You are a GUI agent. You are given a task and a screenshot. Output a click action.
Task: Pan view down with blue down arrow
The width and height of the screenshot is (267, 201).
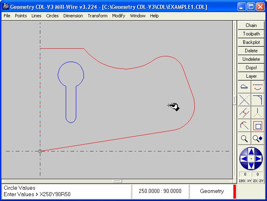point(251,166)
